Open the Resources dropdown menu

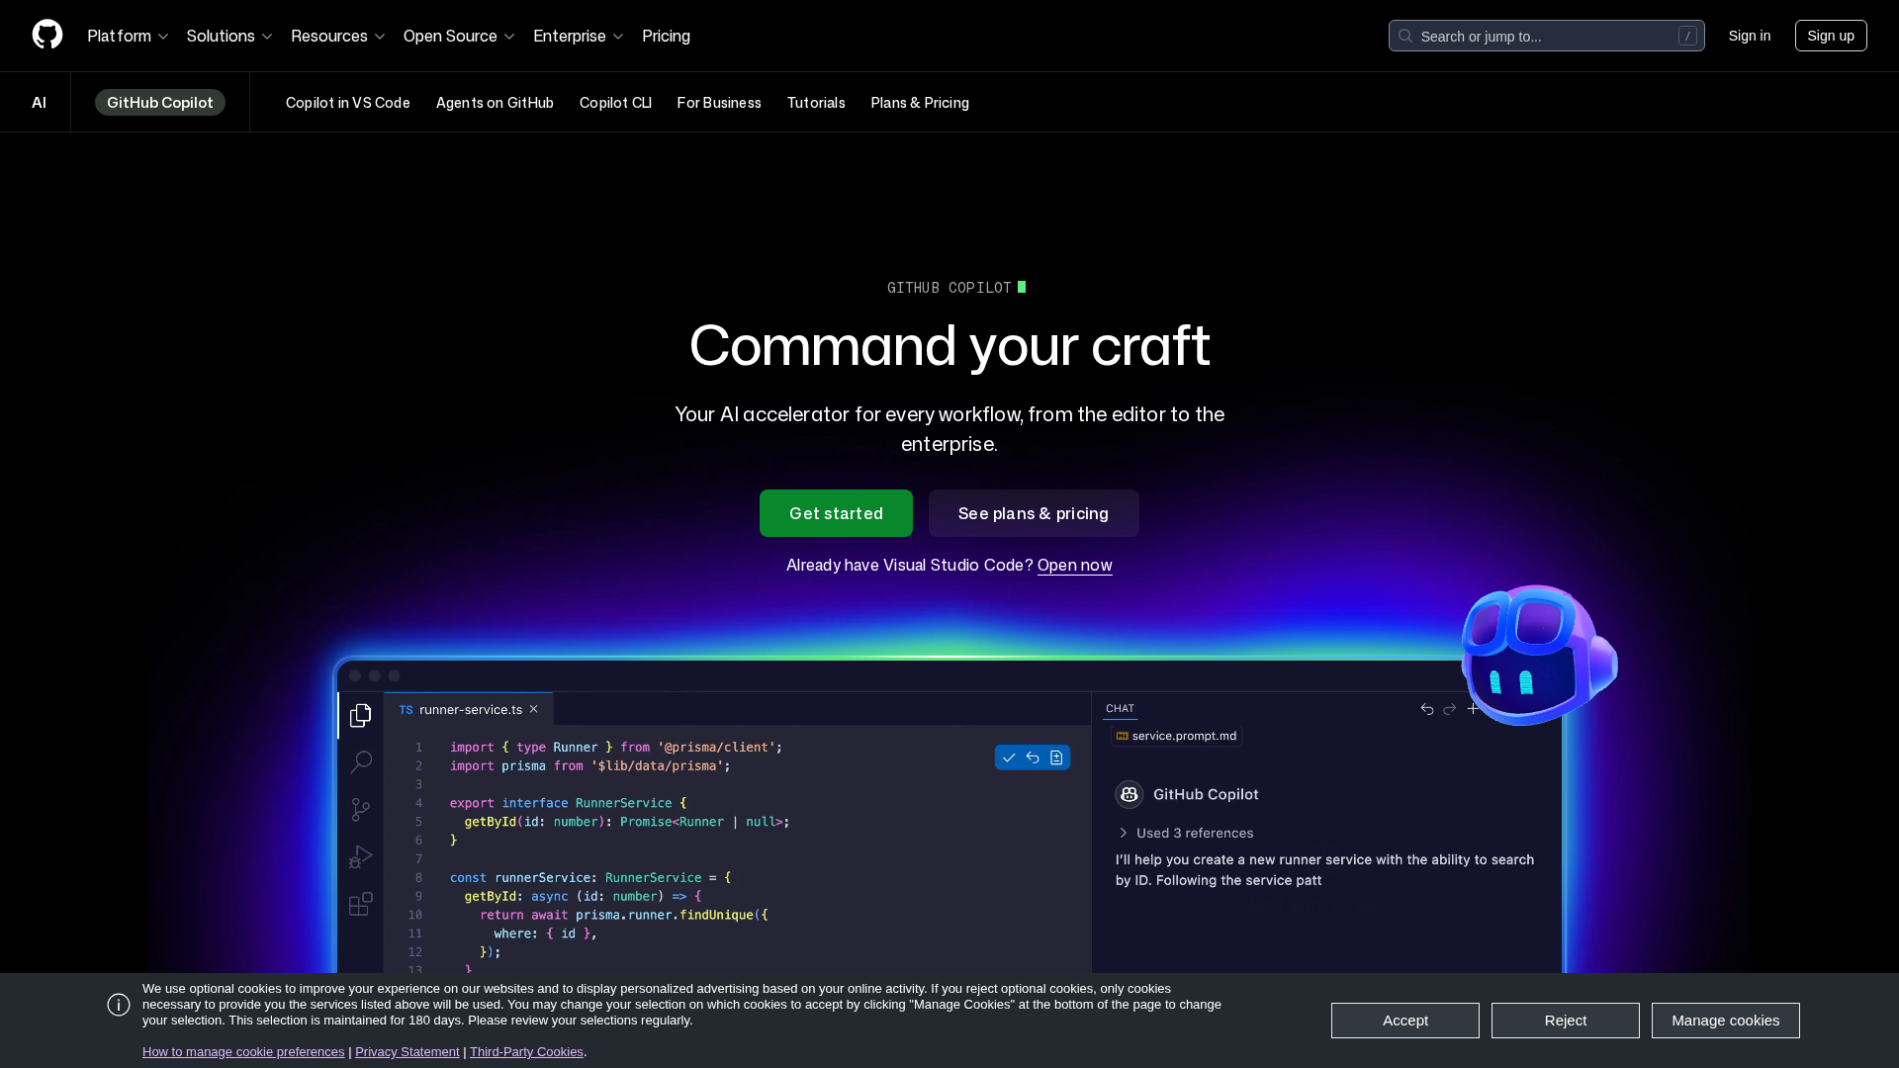pyautogui.click(x=338, y=36)
